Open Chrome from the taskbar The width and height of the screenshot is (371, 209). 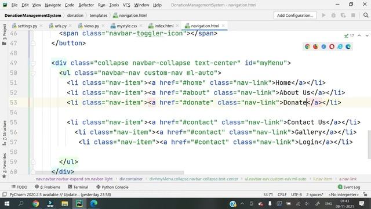[x=36, y=204]
